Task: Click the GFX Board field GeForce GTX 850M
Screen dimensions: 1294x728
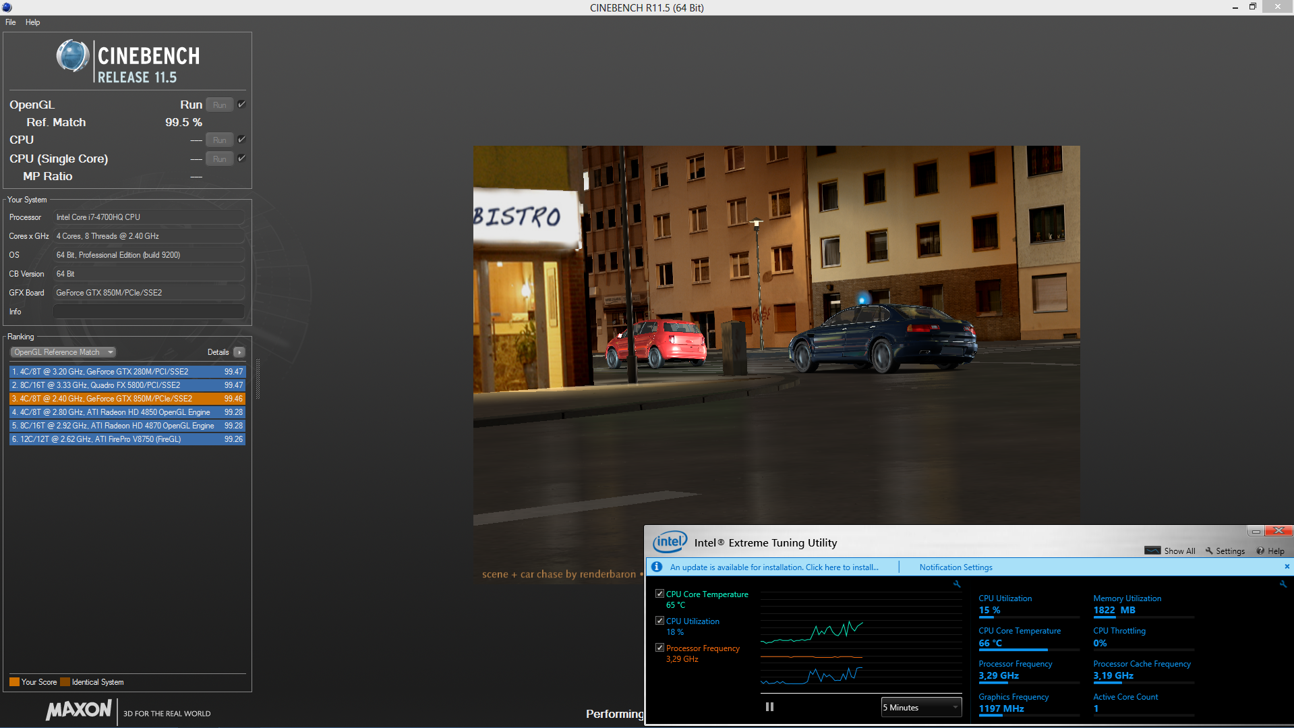Action: pos(148,293)
